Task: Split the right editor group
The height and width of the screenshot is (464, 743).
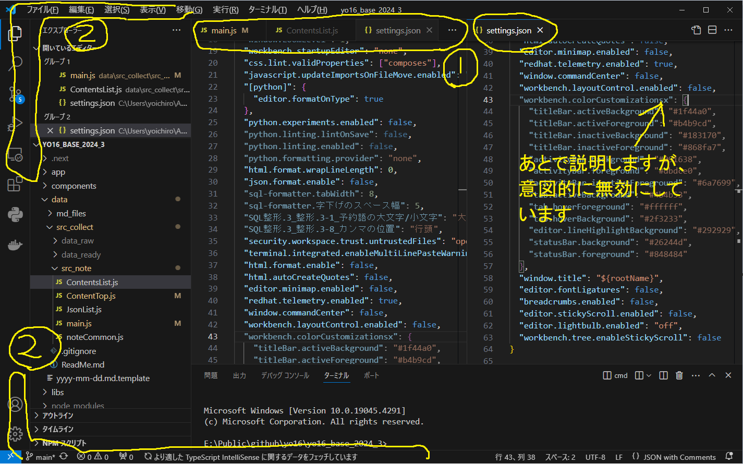Action: [712, 30]
